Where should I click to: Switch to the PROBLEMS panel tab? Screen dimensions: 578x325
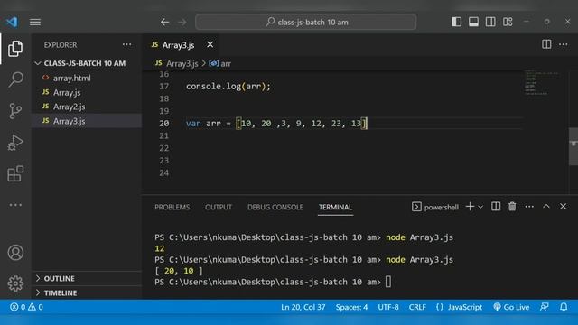[x=172, y=207]
